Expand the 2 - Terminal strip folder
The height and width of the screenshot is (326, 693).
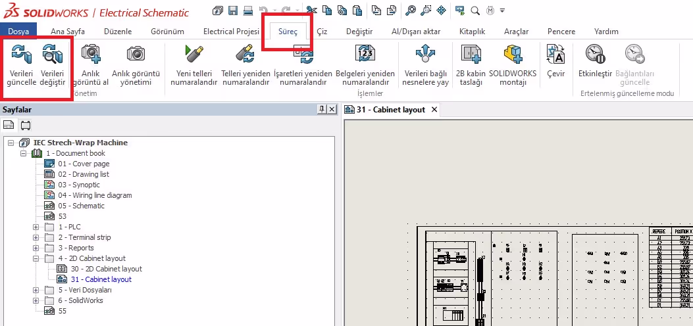click(36, 237)
